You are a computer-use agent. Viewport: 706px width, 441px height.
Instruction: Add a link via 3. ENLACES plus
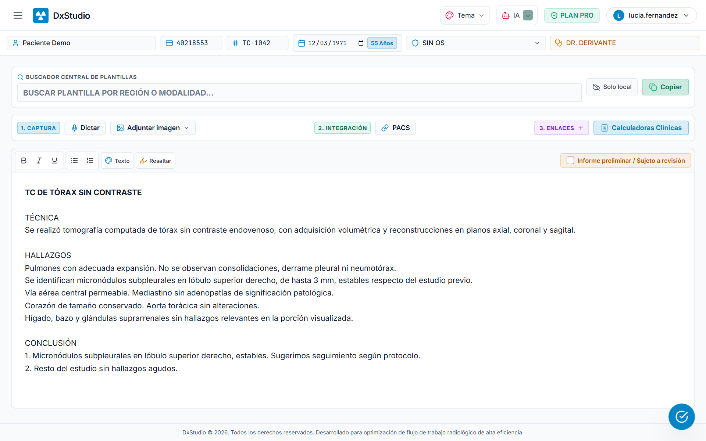(x=581, y=128)
